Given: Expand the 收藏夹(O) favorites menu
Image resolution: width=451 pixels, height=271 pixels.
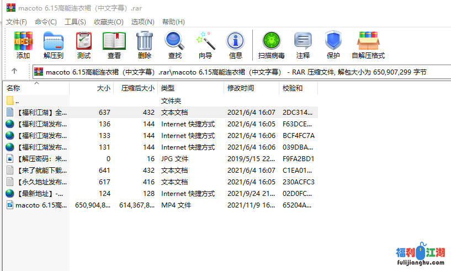Looking at the screenshot, I should coord(108,22).
